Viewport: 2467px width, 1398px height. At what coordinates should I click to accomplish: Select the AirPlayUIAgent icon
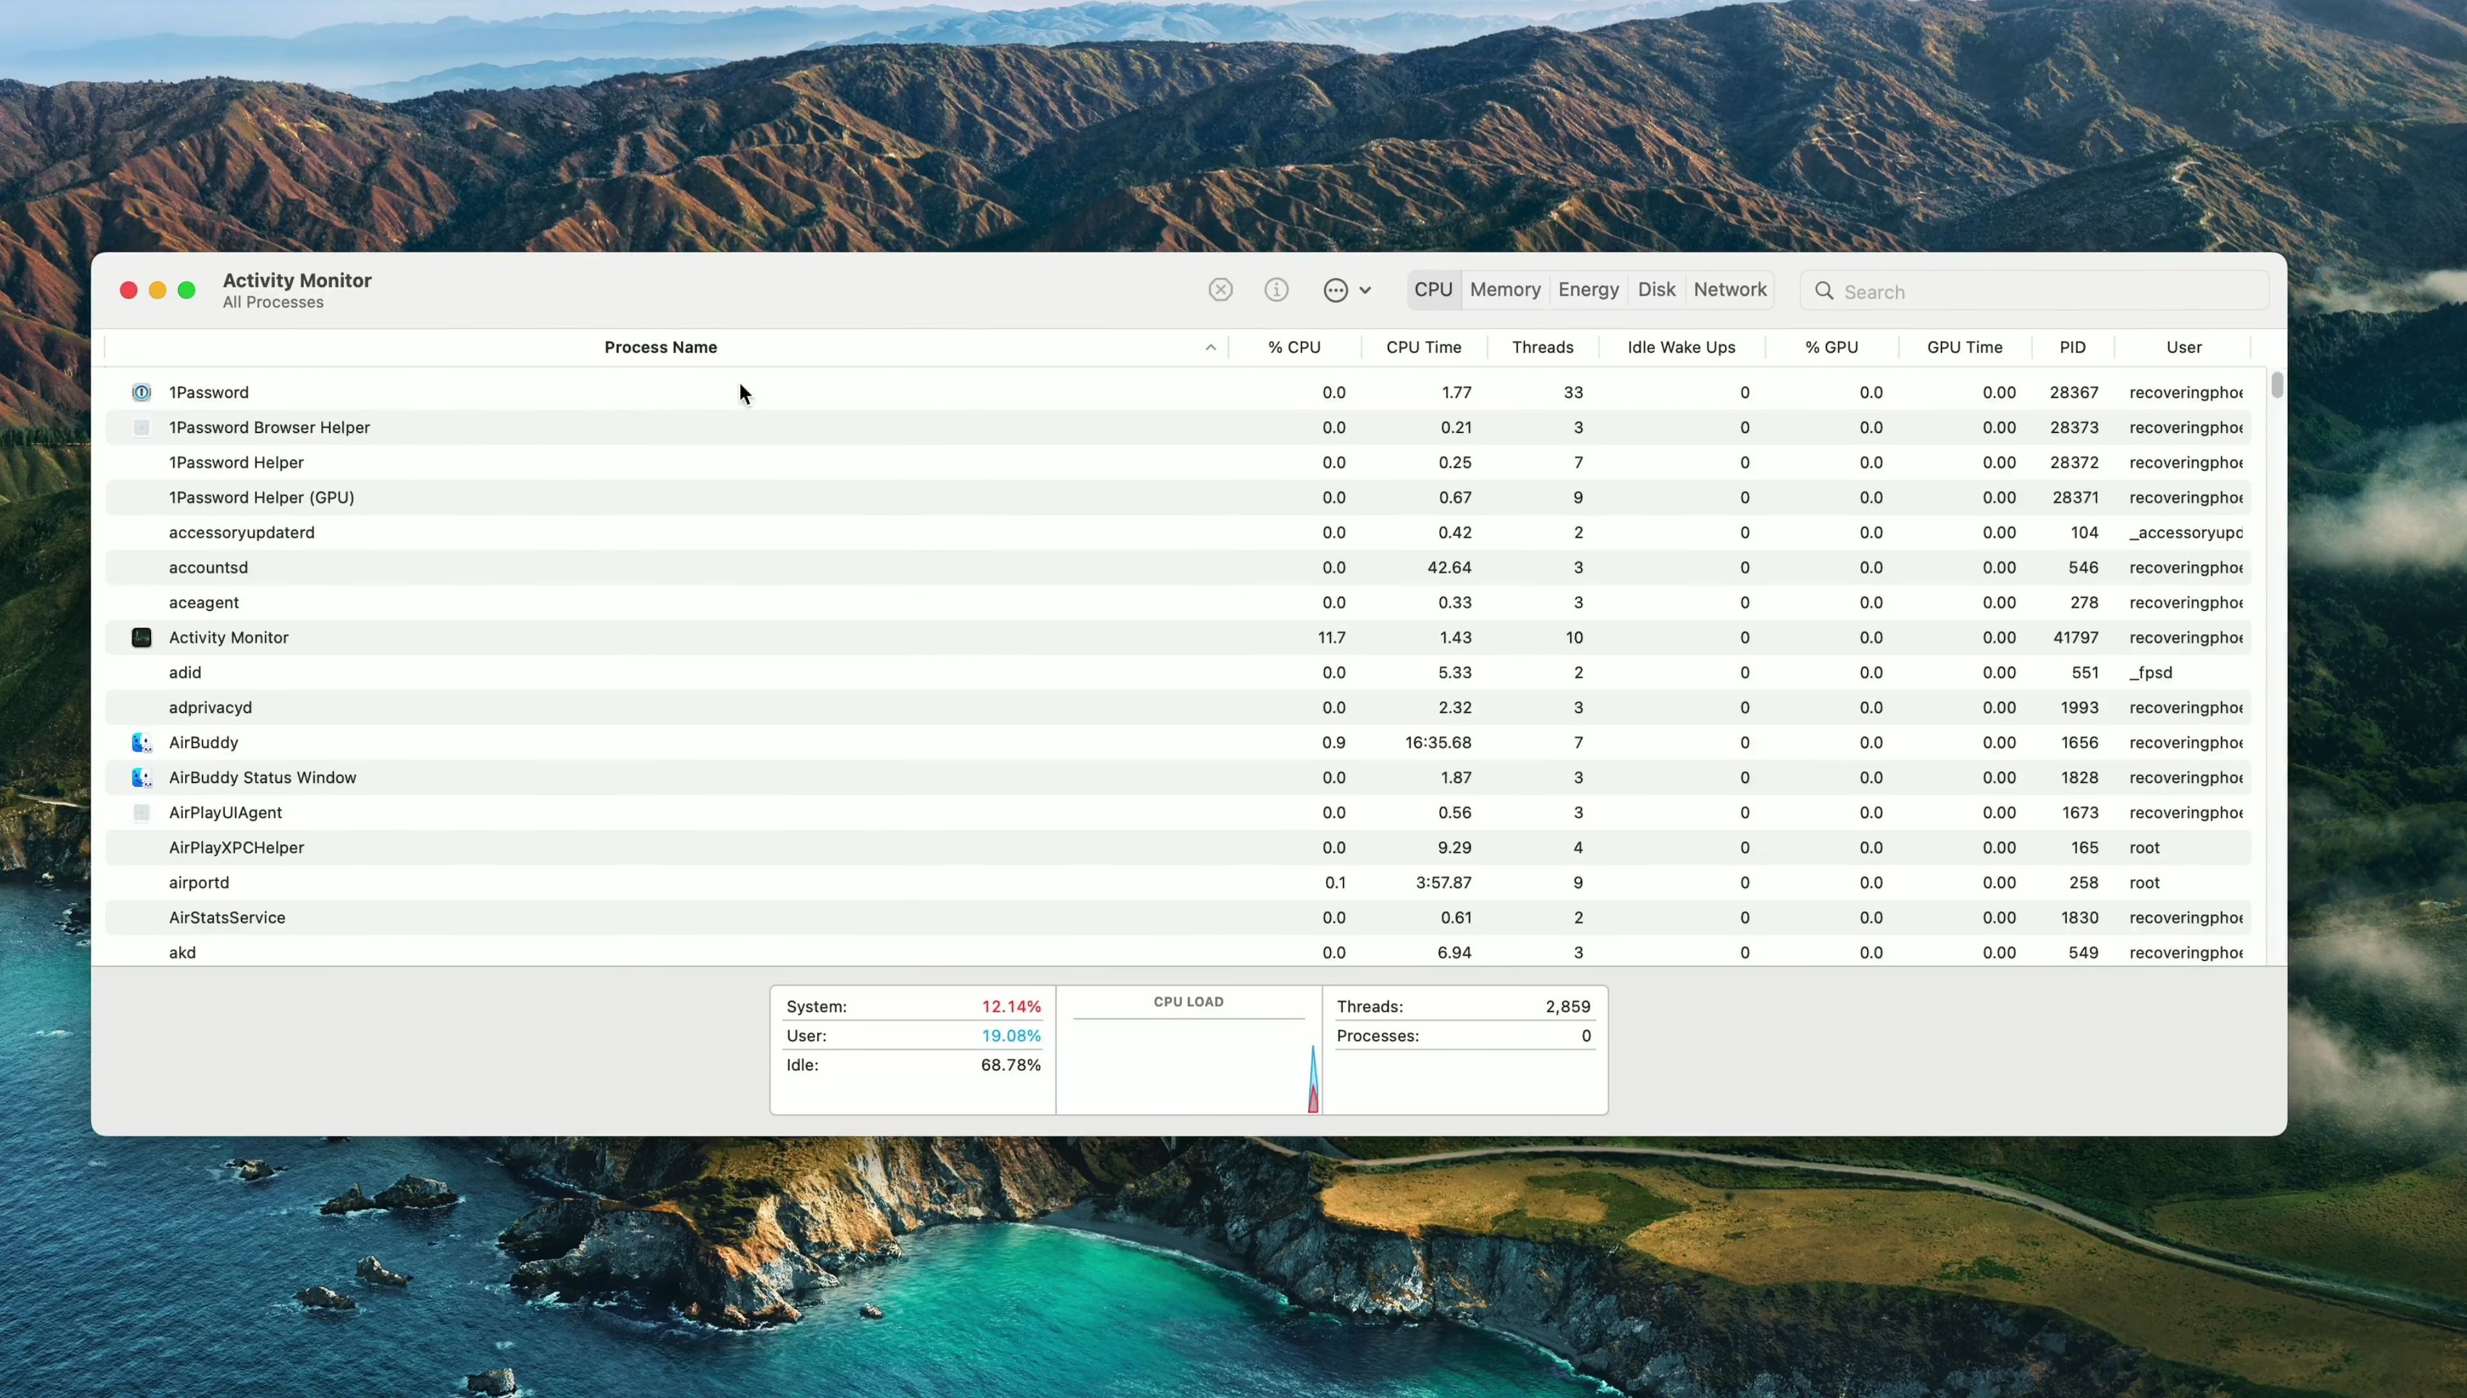coord(141,812)
